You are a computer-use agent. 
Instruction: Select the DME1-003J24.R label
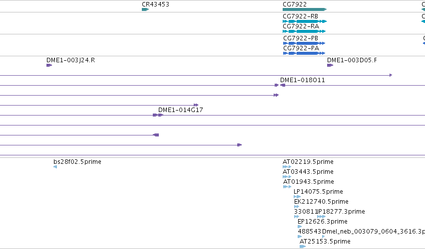pos(71,60)
